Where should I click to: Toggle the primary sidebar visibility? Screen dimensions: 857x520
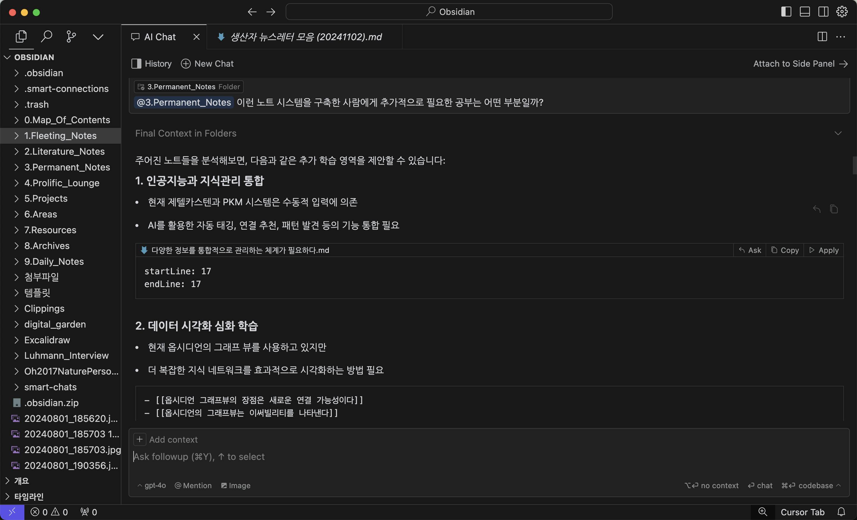tap(786, 12)
